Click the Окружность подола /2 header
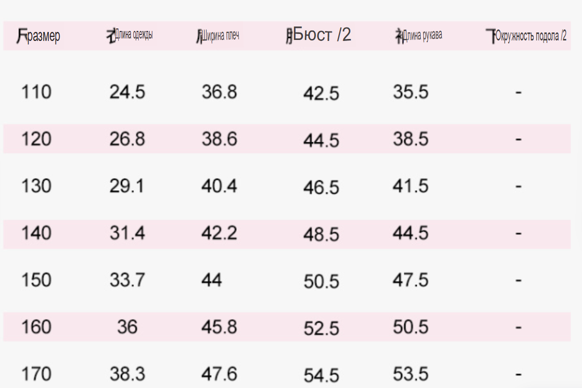 [x=526, y=36]
